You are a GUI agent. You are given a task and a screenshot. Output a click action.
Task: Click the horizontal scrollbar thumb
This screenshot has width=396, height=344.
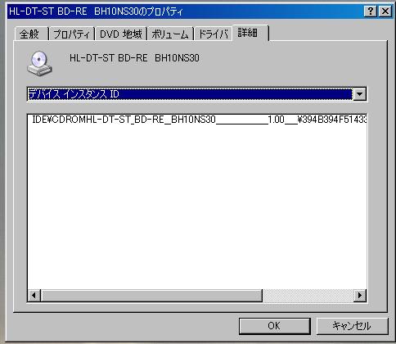click(151, 296)
